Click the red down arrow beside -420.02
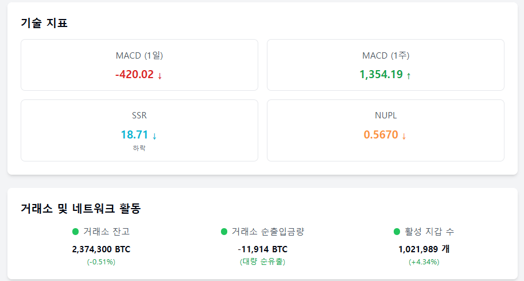The image size is (524, 281). [x=160, y=76]
